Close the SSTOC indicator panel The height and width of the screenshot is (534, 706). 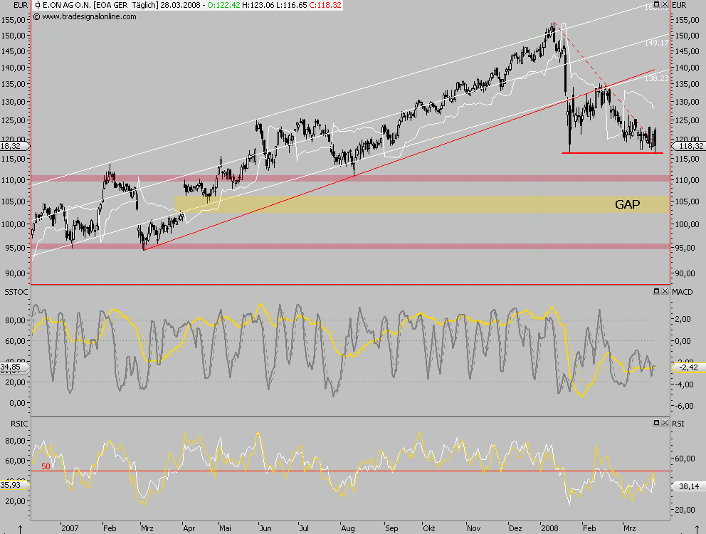(664, 291)
